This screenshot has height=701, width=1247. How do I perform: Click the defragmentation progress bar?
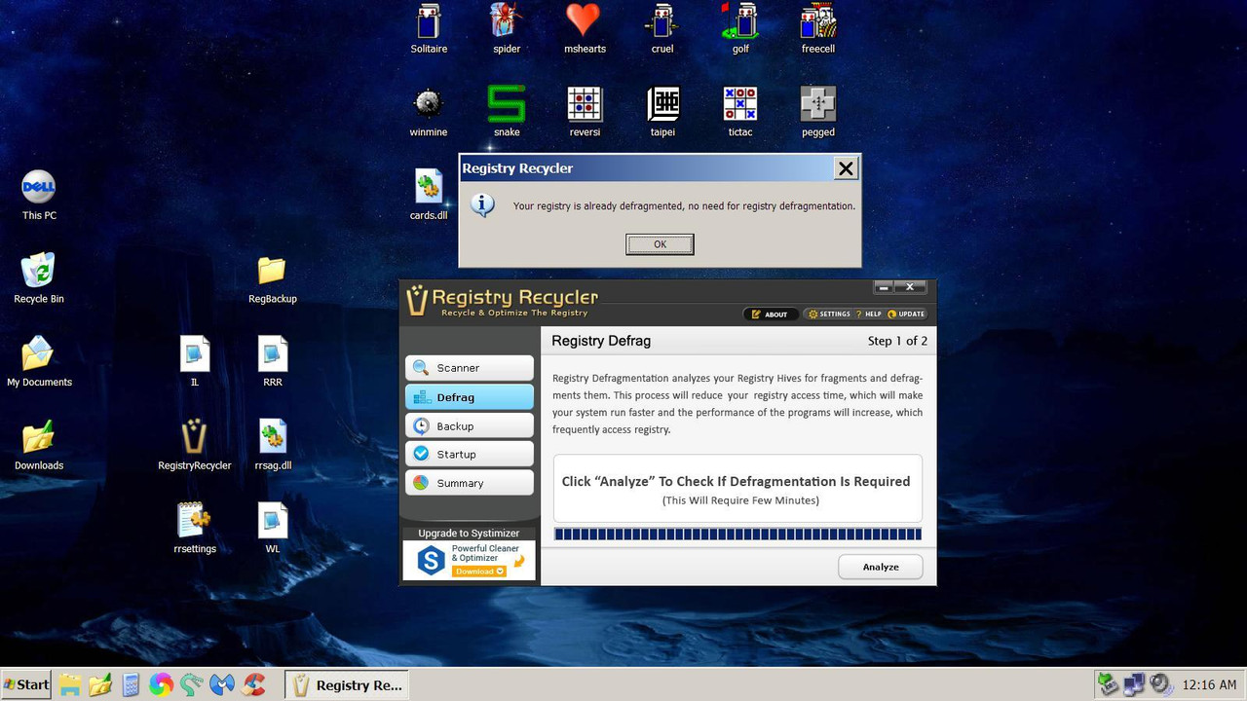[x=737, y=534]
